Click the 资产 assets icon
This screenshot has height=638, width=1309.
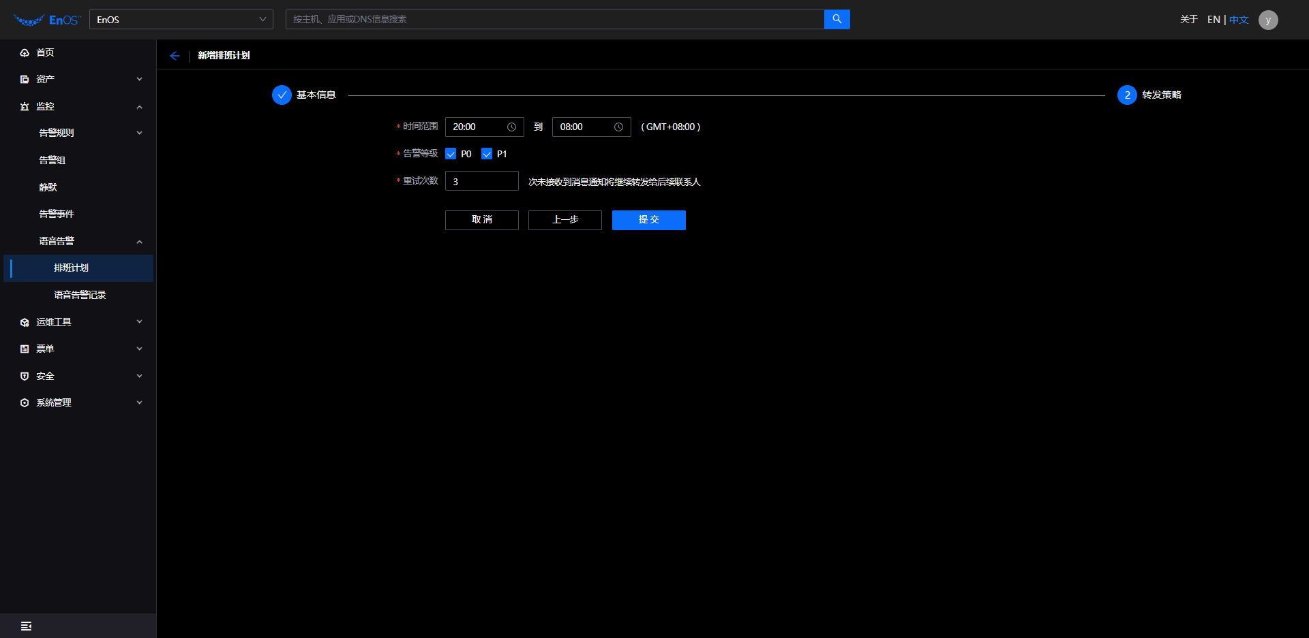click(25, 80)
